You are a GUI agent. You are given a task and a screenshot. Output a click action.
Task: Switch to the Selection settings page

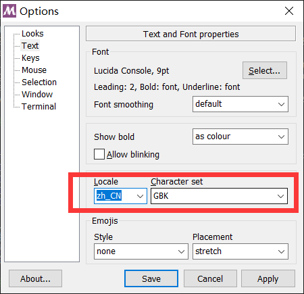[x=39, y=82]
